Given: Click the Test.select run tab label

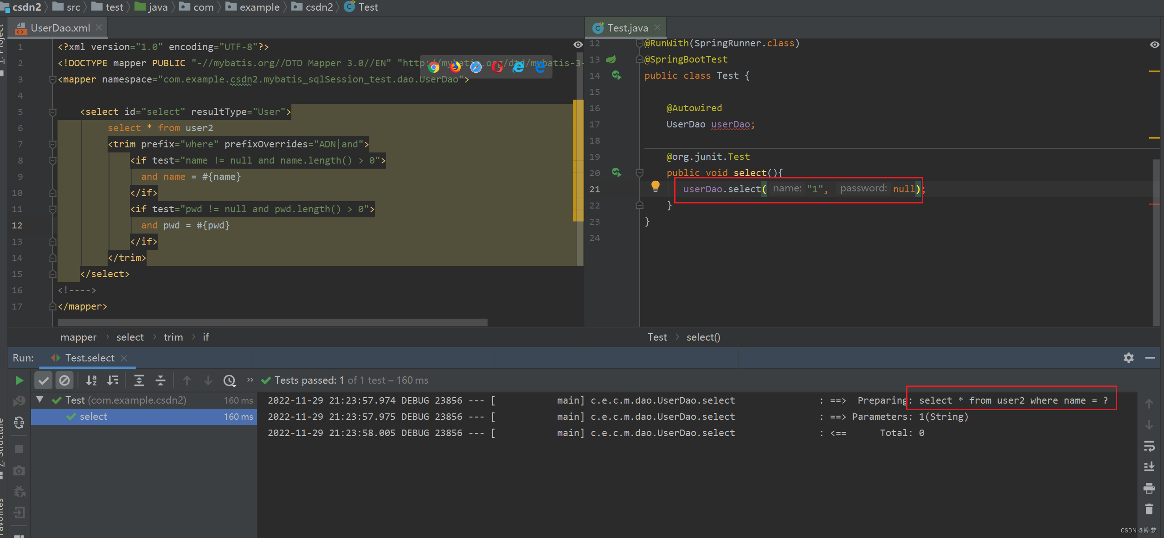Looking at the screenshot, I should pos(88,358).
